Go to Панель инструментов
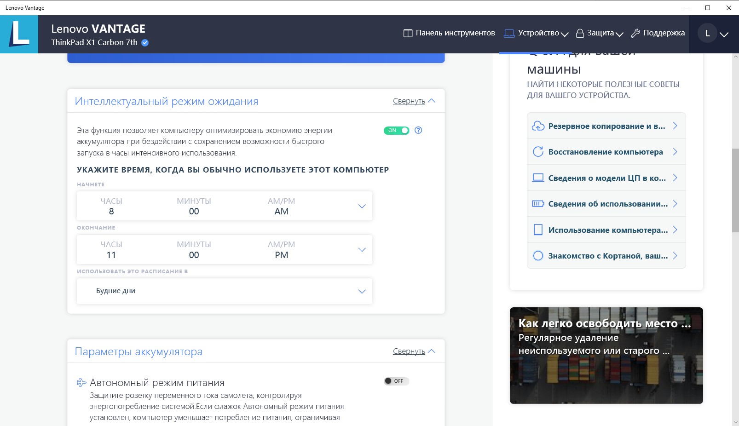739x426 pixels. coord(449,33)
